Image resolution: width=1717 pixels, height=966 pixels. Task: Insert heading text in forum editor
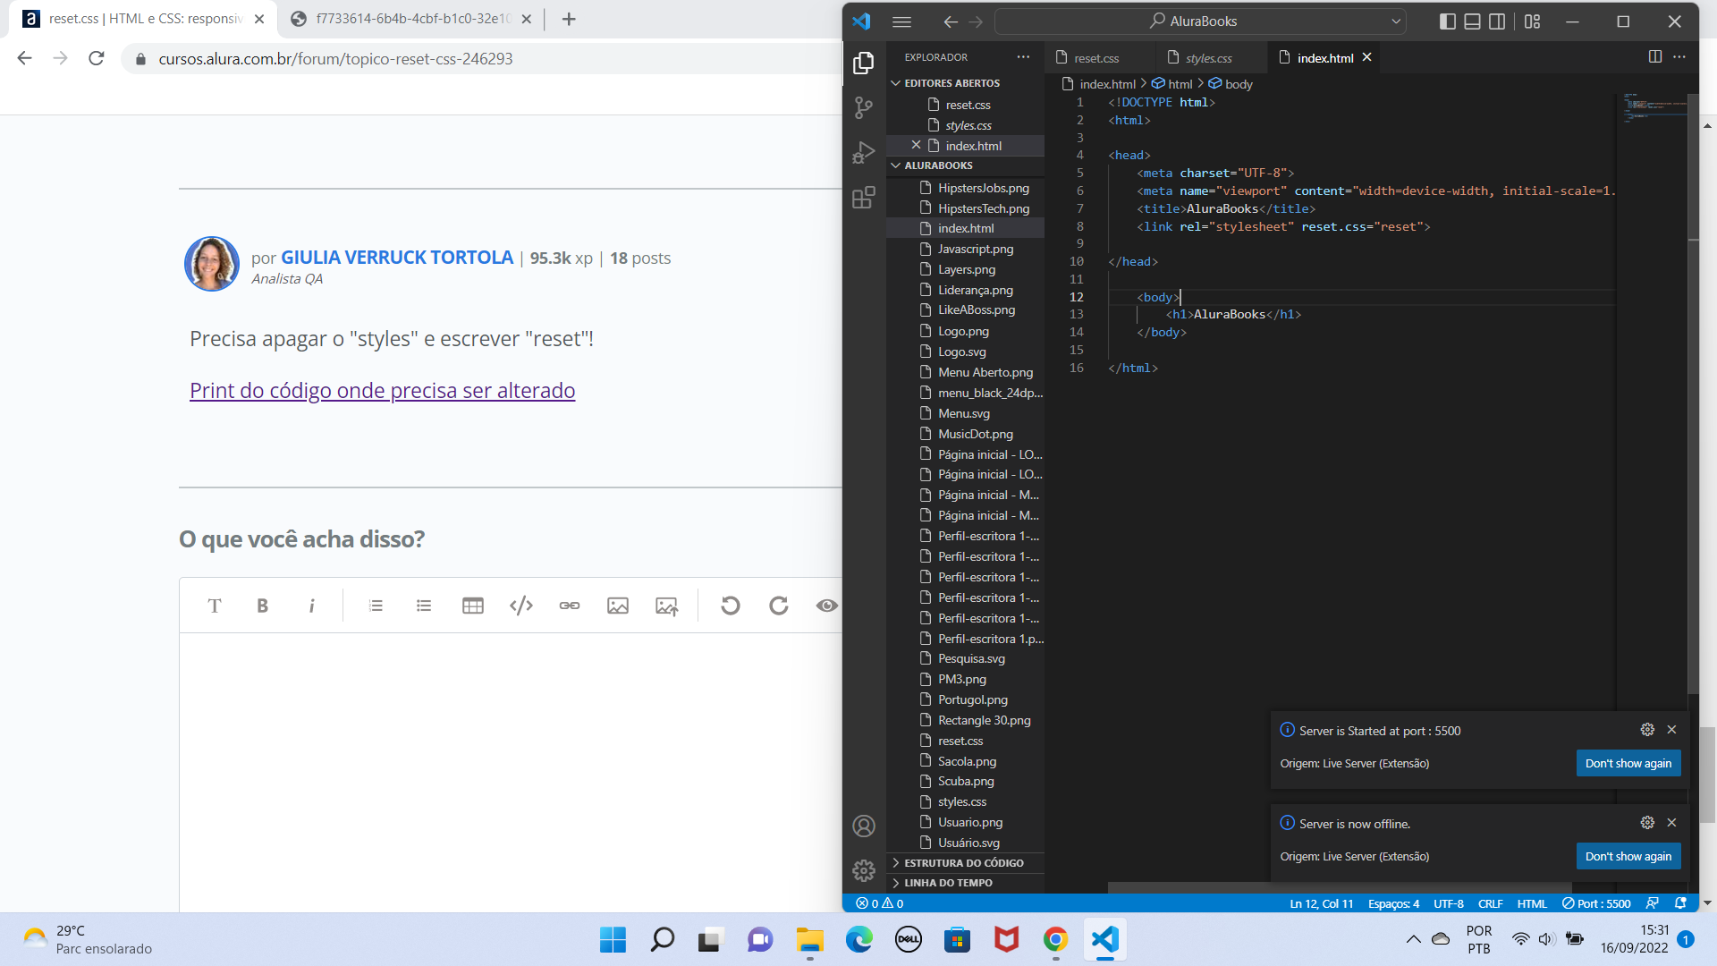(215, 606)
